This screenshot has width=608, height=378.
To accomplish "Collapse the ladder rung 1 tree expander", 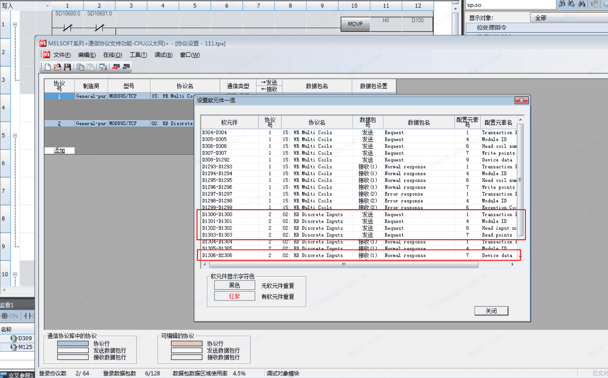I will (x=15, y=24).
